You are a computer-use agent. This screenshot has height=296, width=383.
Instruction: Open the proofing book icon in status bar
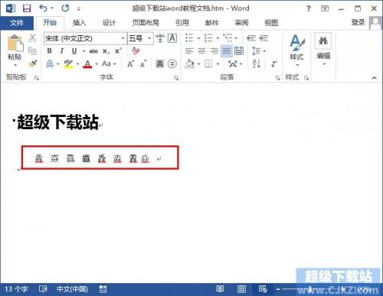pyautogui.click(x=43, y=289)
